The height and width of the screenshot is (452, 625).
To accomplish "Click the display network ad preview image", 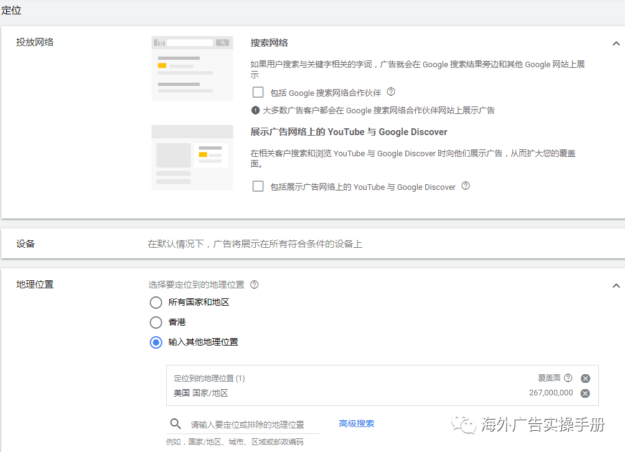I will pos(192,158).
